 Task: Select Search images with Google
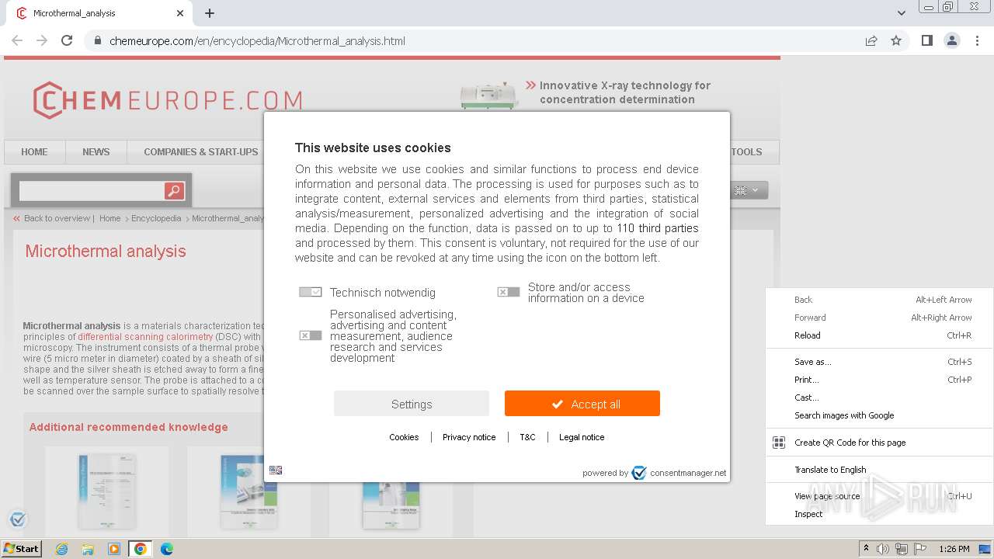(879, 415)
